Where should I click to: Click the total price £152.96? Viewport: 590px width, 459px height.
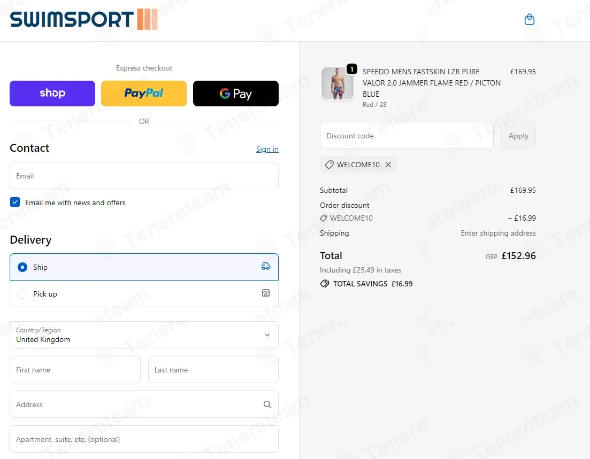[518, 255]
